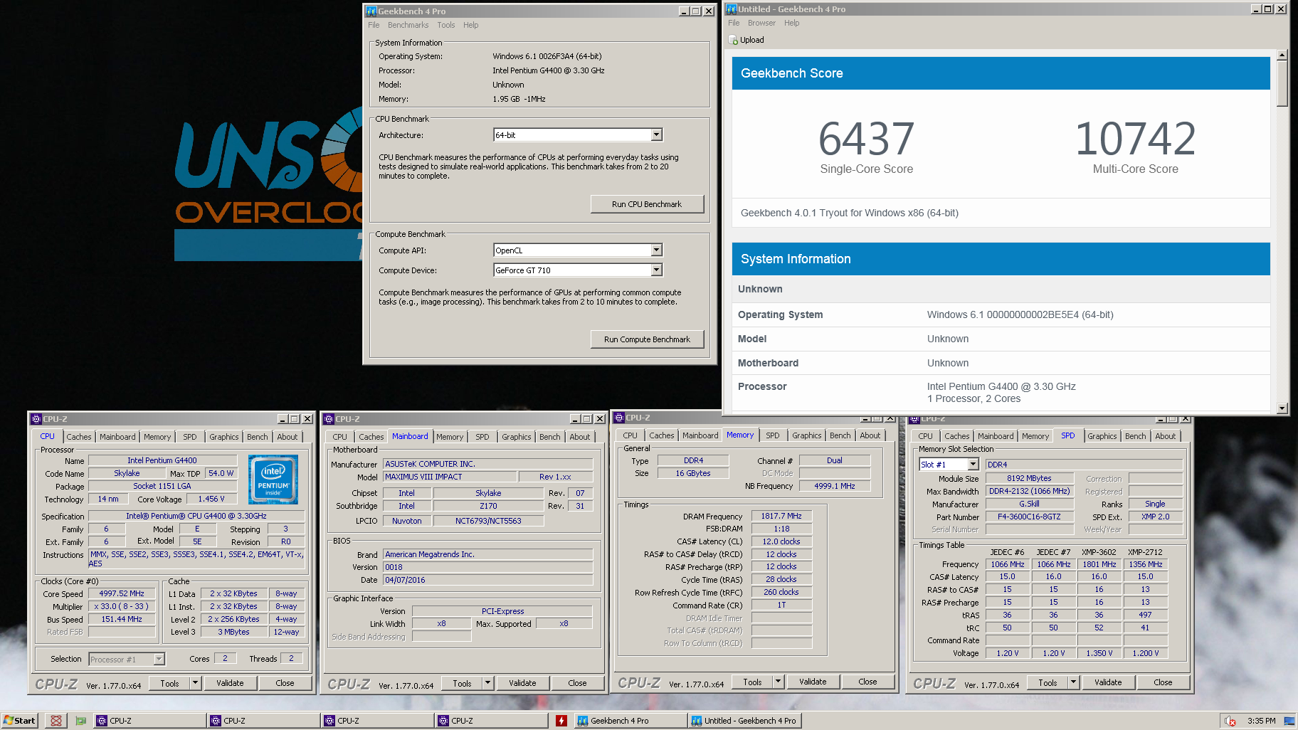Viewport: 1298px width, 730px height.
Task: Click Close button in SPD CPU-Z window
Action: [1163, 682]
